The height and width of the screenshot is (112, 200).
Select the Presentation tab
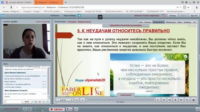[158, 22]
